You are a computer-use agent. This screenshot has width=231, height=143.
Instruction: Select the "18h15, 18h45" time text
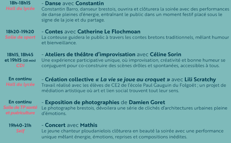click(x=20, y=54)
